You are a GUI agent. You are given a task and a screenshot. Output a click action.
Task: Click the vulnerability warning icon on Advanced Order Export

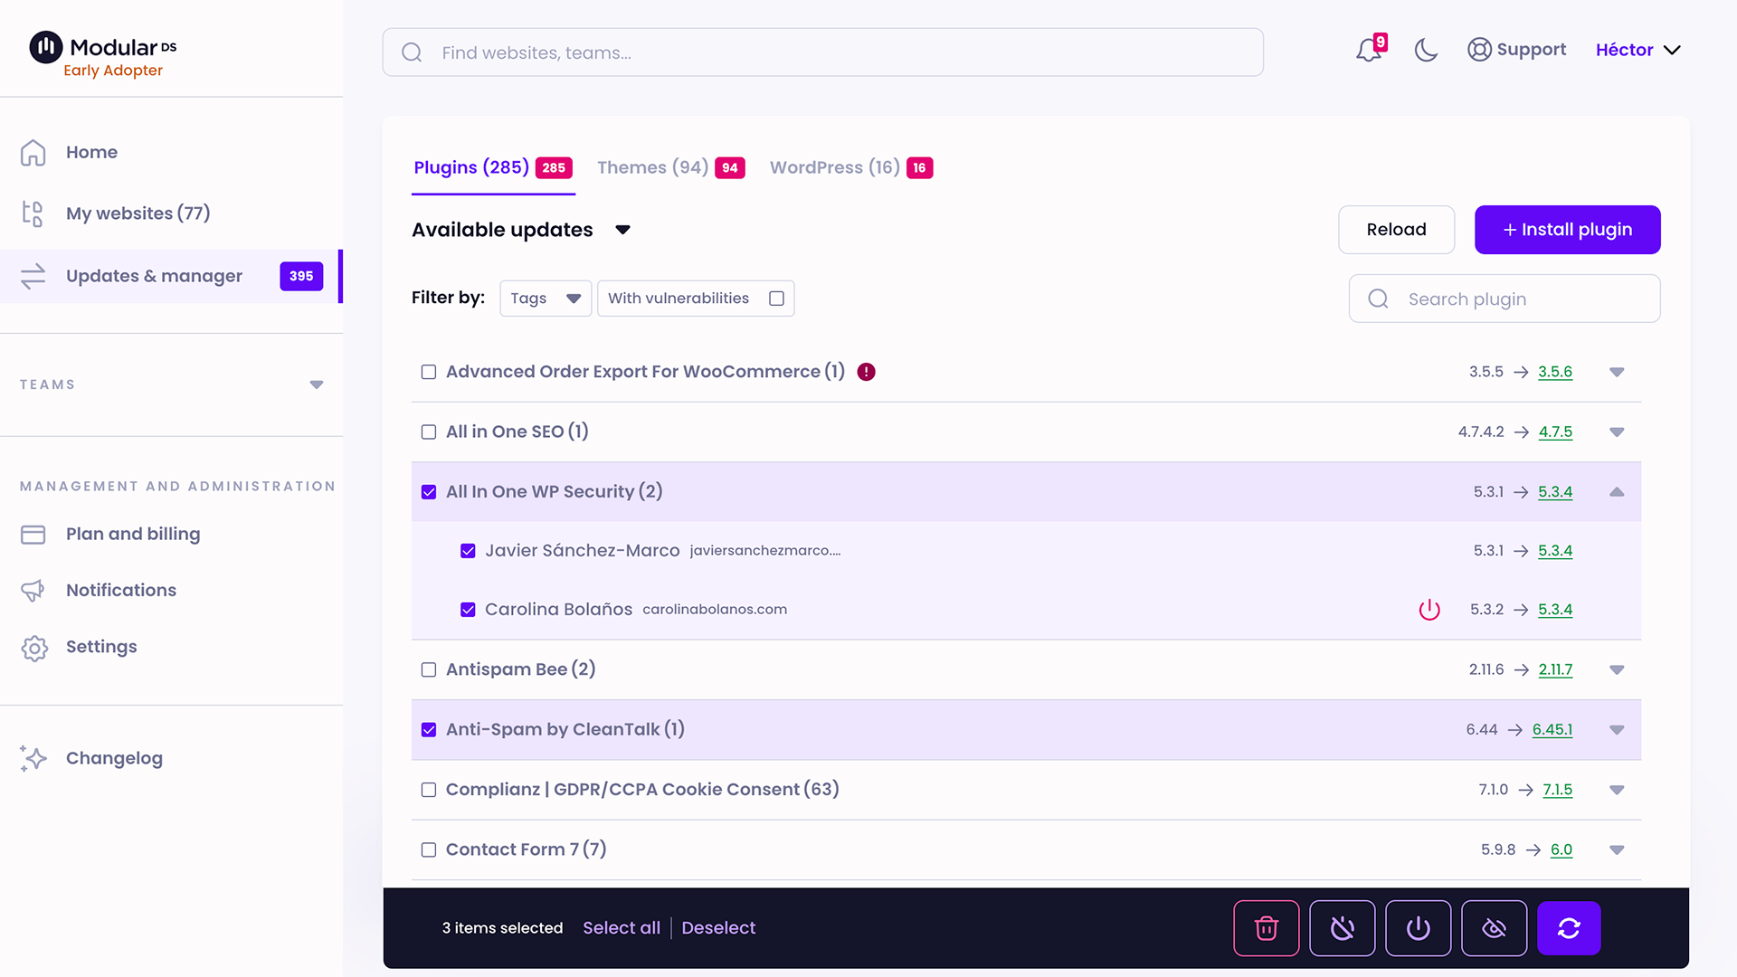pyautogui.click(x=866, y=371)
